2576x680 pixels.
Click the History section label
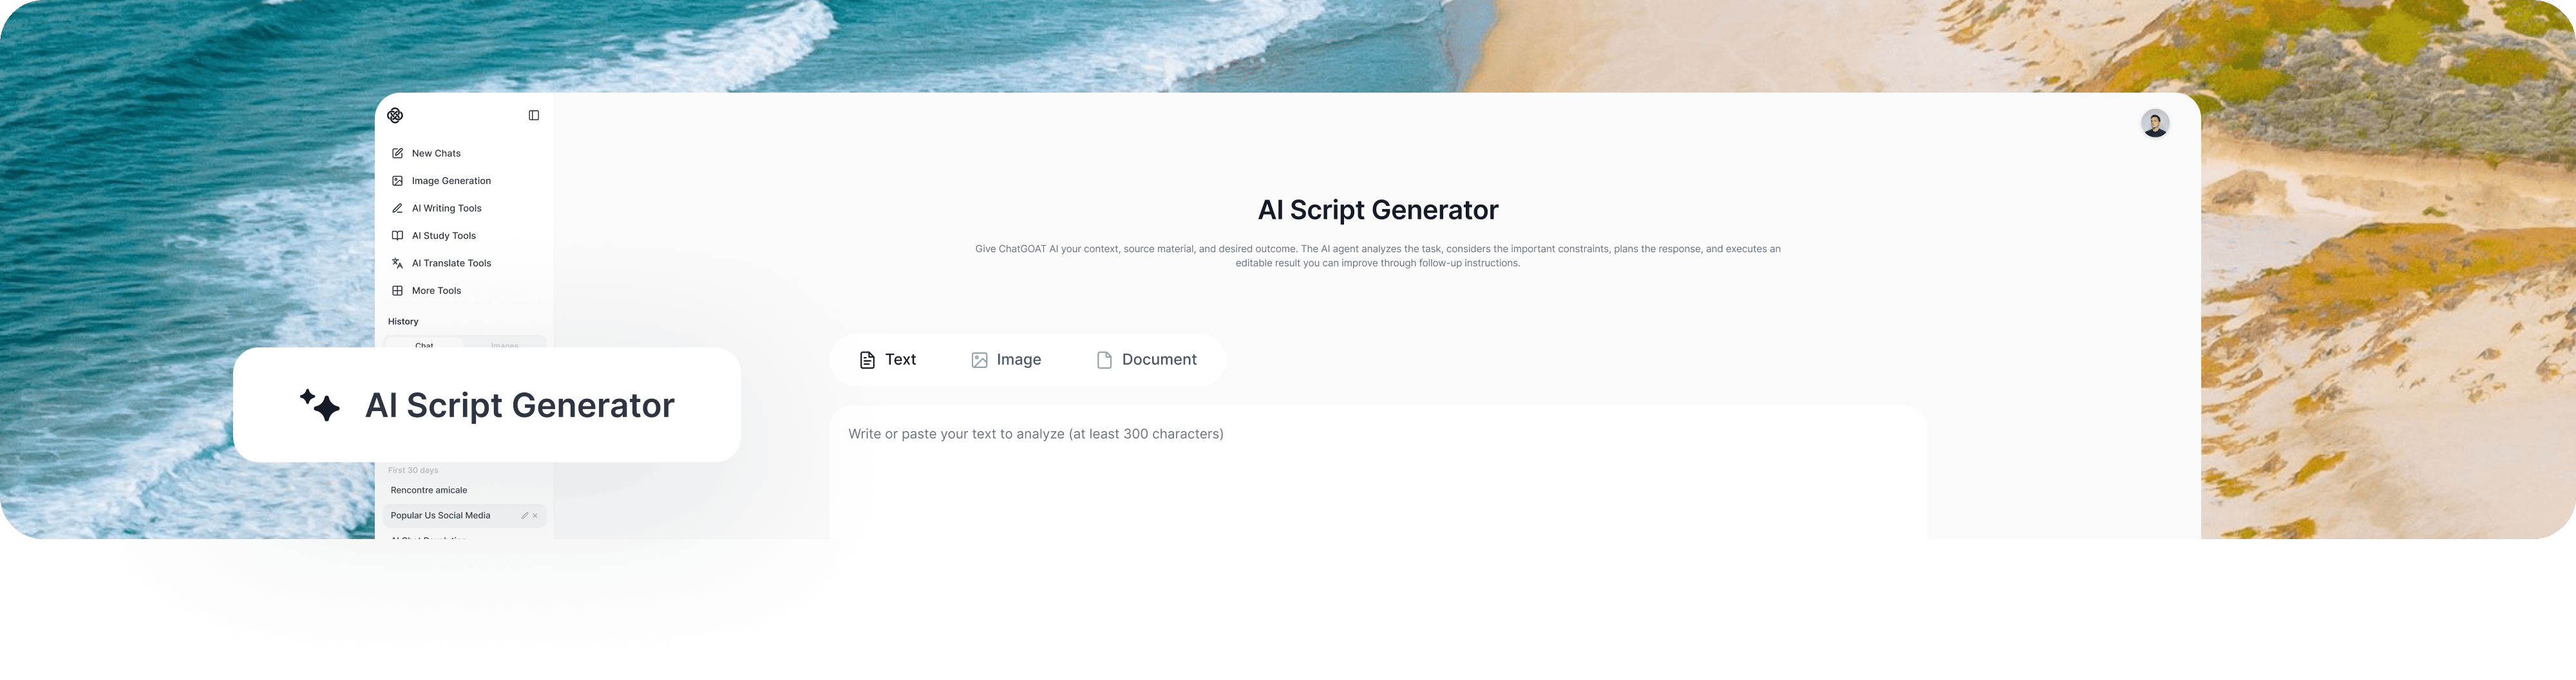(x=403, y=322)
